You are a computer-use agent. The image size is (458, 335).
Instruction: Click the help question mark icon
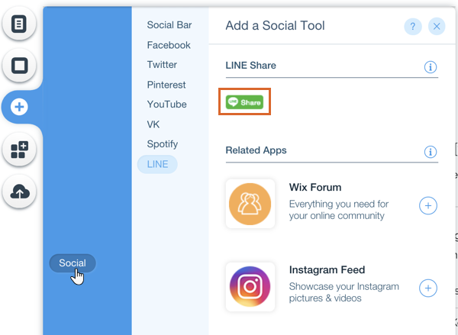coord(413,27)
